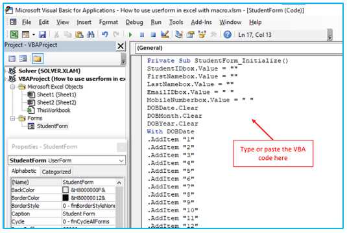This screenshot has height=233, width=347.
Task: Click the VBA control menu icon left of File
Action: [x=13, y=22]
